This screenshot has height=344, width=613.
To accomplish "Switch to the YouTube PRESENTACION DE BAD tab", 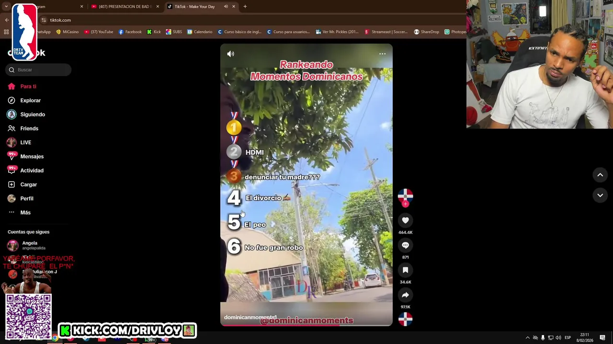I will pos(125,7).
